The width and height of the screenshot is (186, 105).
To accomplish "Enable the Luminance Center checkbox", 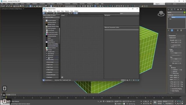I will [171, 45].
